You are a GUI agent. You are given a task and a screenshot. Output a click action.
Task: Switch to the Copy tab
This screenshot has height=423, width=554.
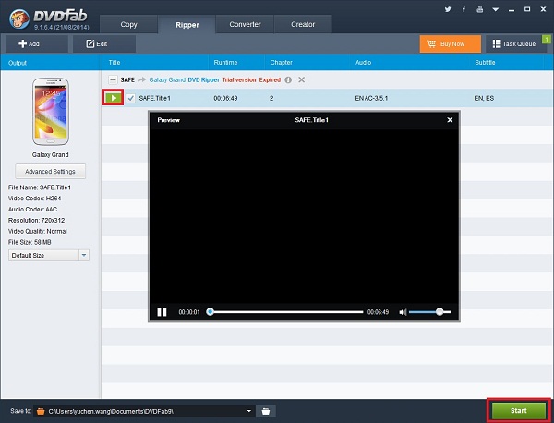(128, 24)
